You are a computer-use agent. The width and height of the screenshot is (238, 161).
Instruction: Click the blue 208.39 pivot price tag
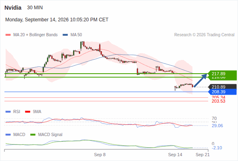coord(222,92)
